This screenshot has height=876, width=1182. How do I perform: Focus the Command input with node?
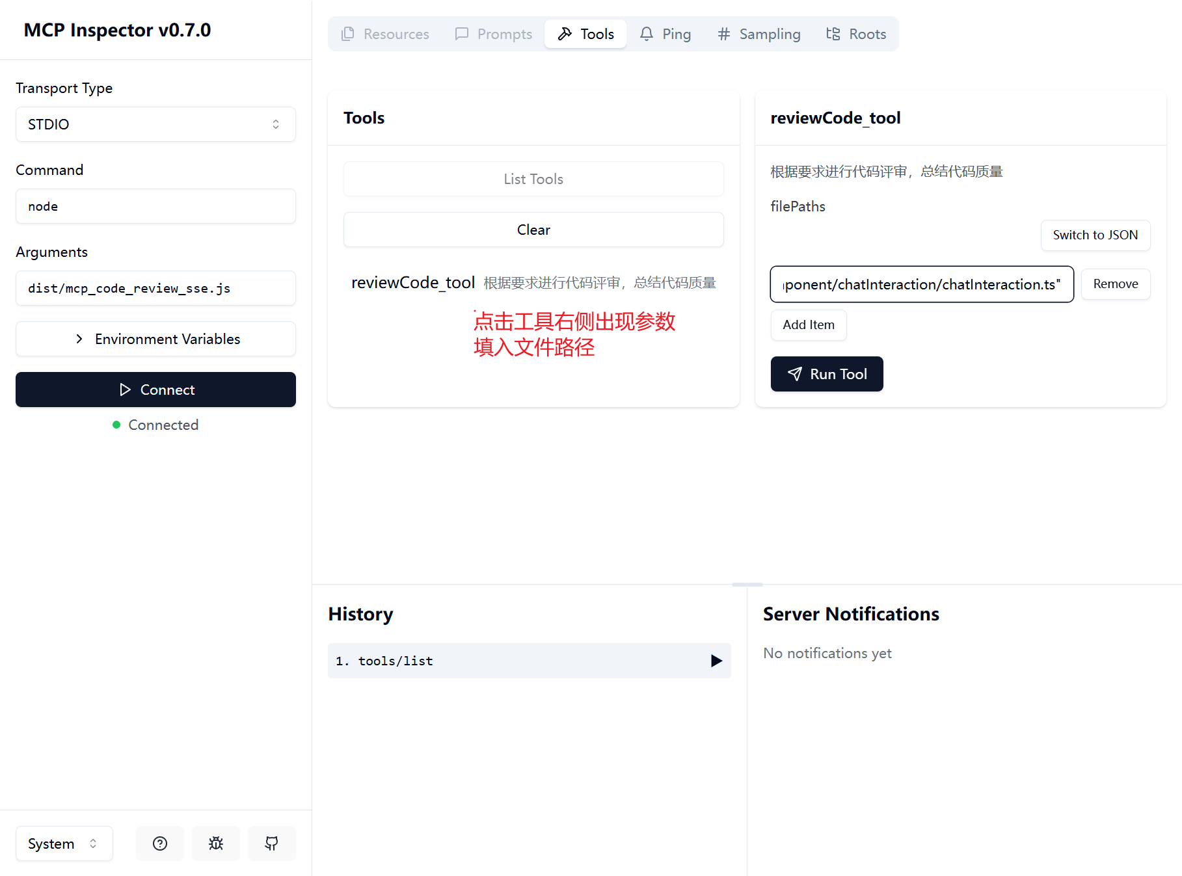coord(155,206)
